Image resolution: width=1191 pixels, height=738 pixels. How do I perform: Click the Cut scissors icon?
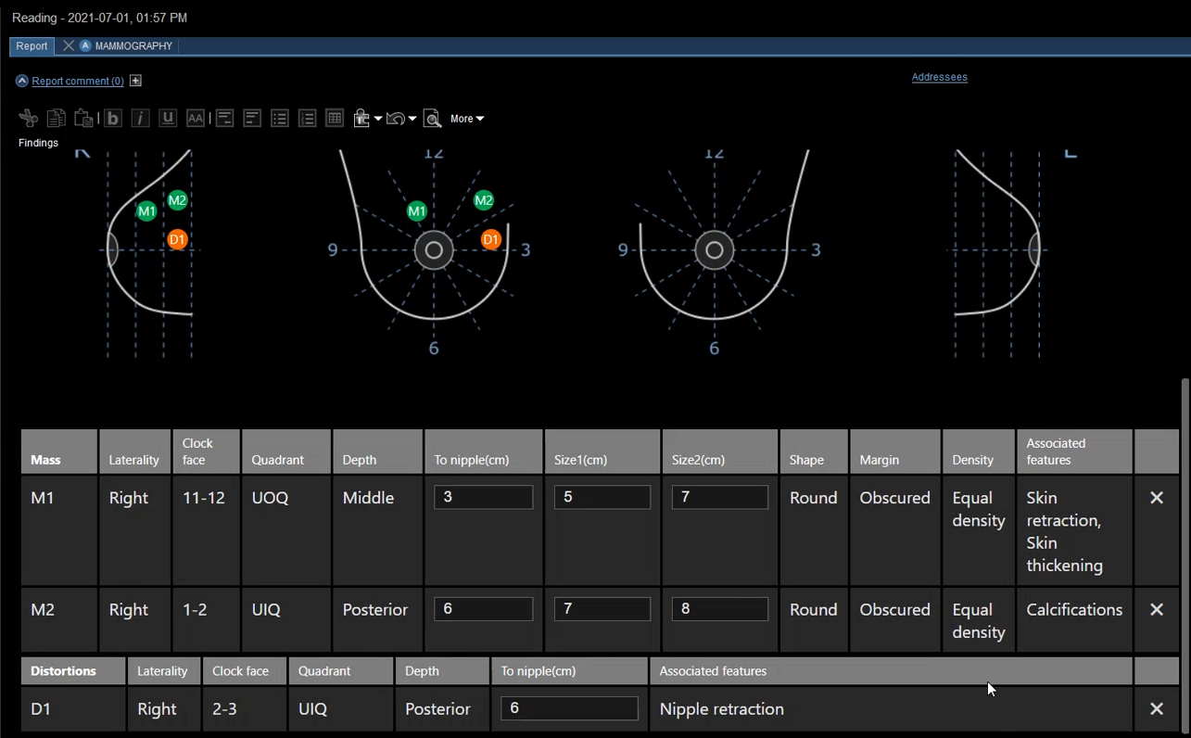coord(28,119)
